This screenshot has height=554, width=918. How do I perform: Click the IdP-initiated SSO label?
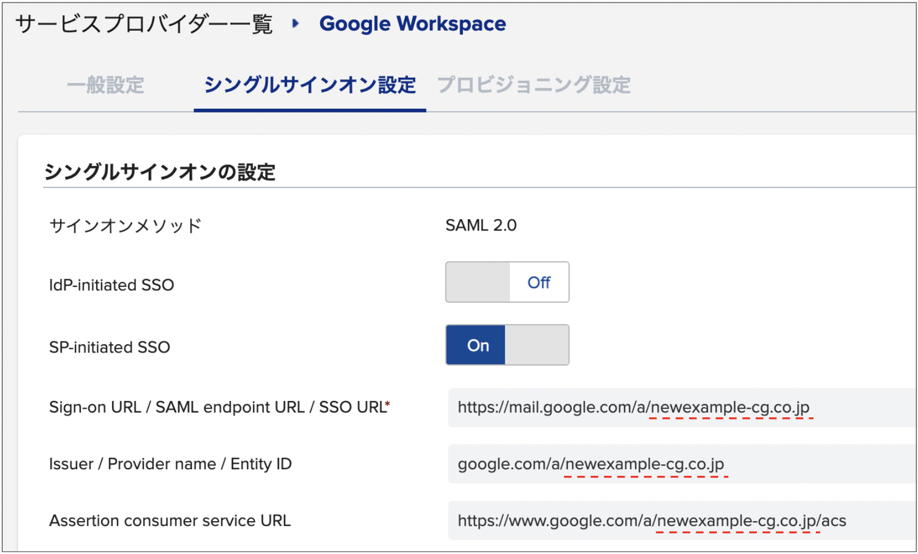tap(111, 285)
